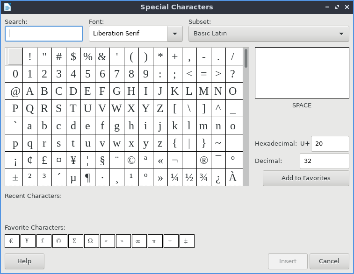Select the Euro sign favorite character
This screenshot has height=274, width=354.
click(12, 241)
